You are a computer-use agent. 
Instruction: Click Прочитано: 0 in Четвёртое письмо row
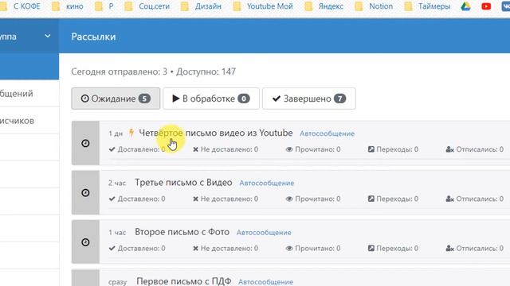(x=313, y=149)
